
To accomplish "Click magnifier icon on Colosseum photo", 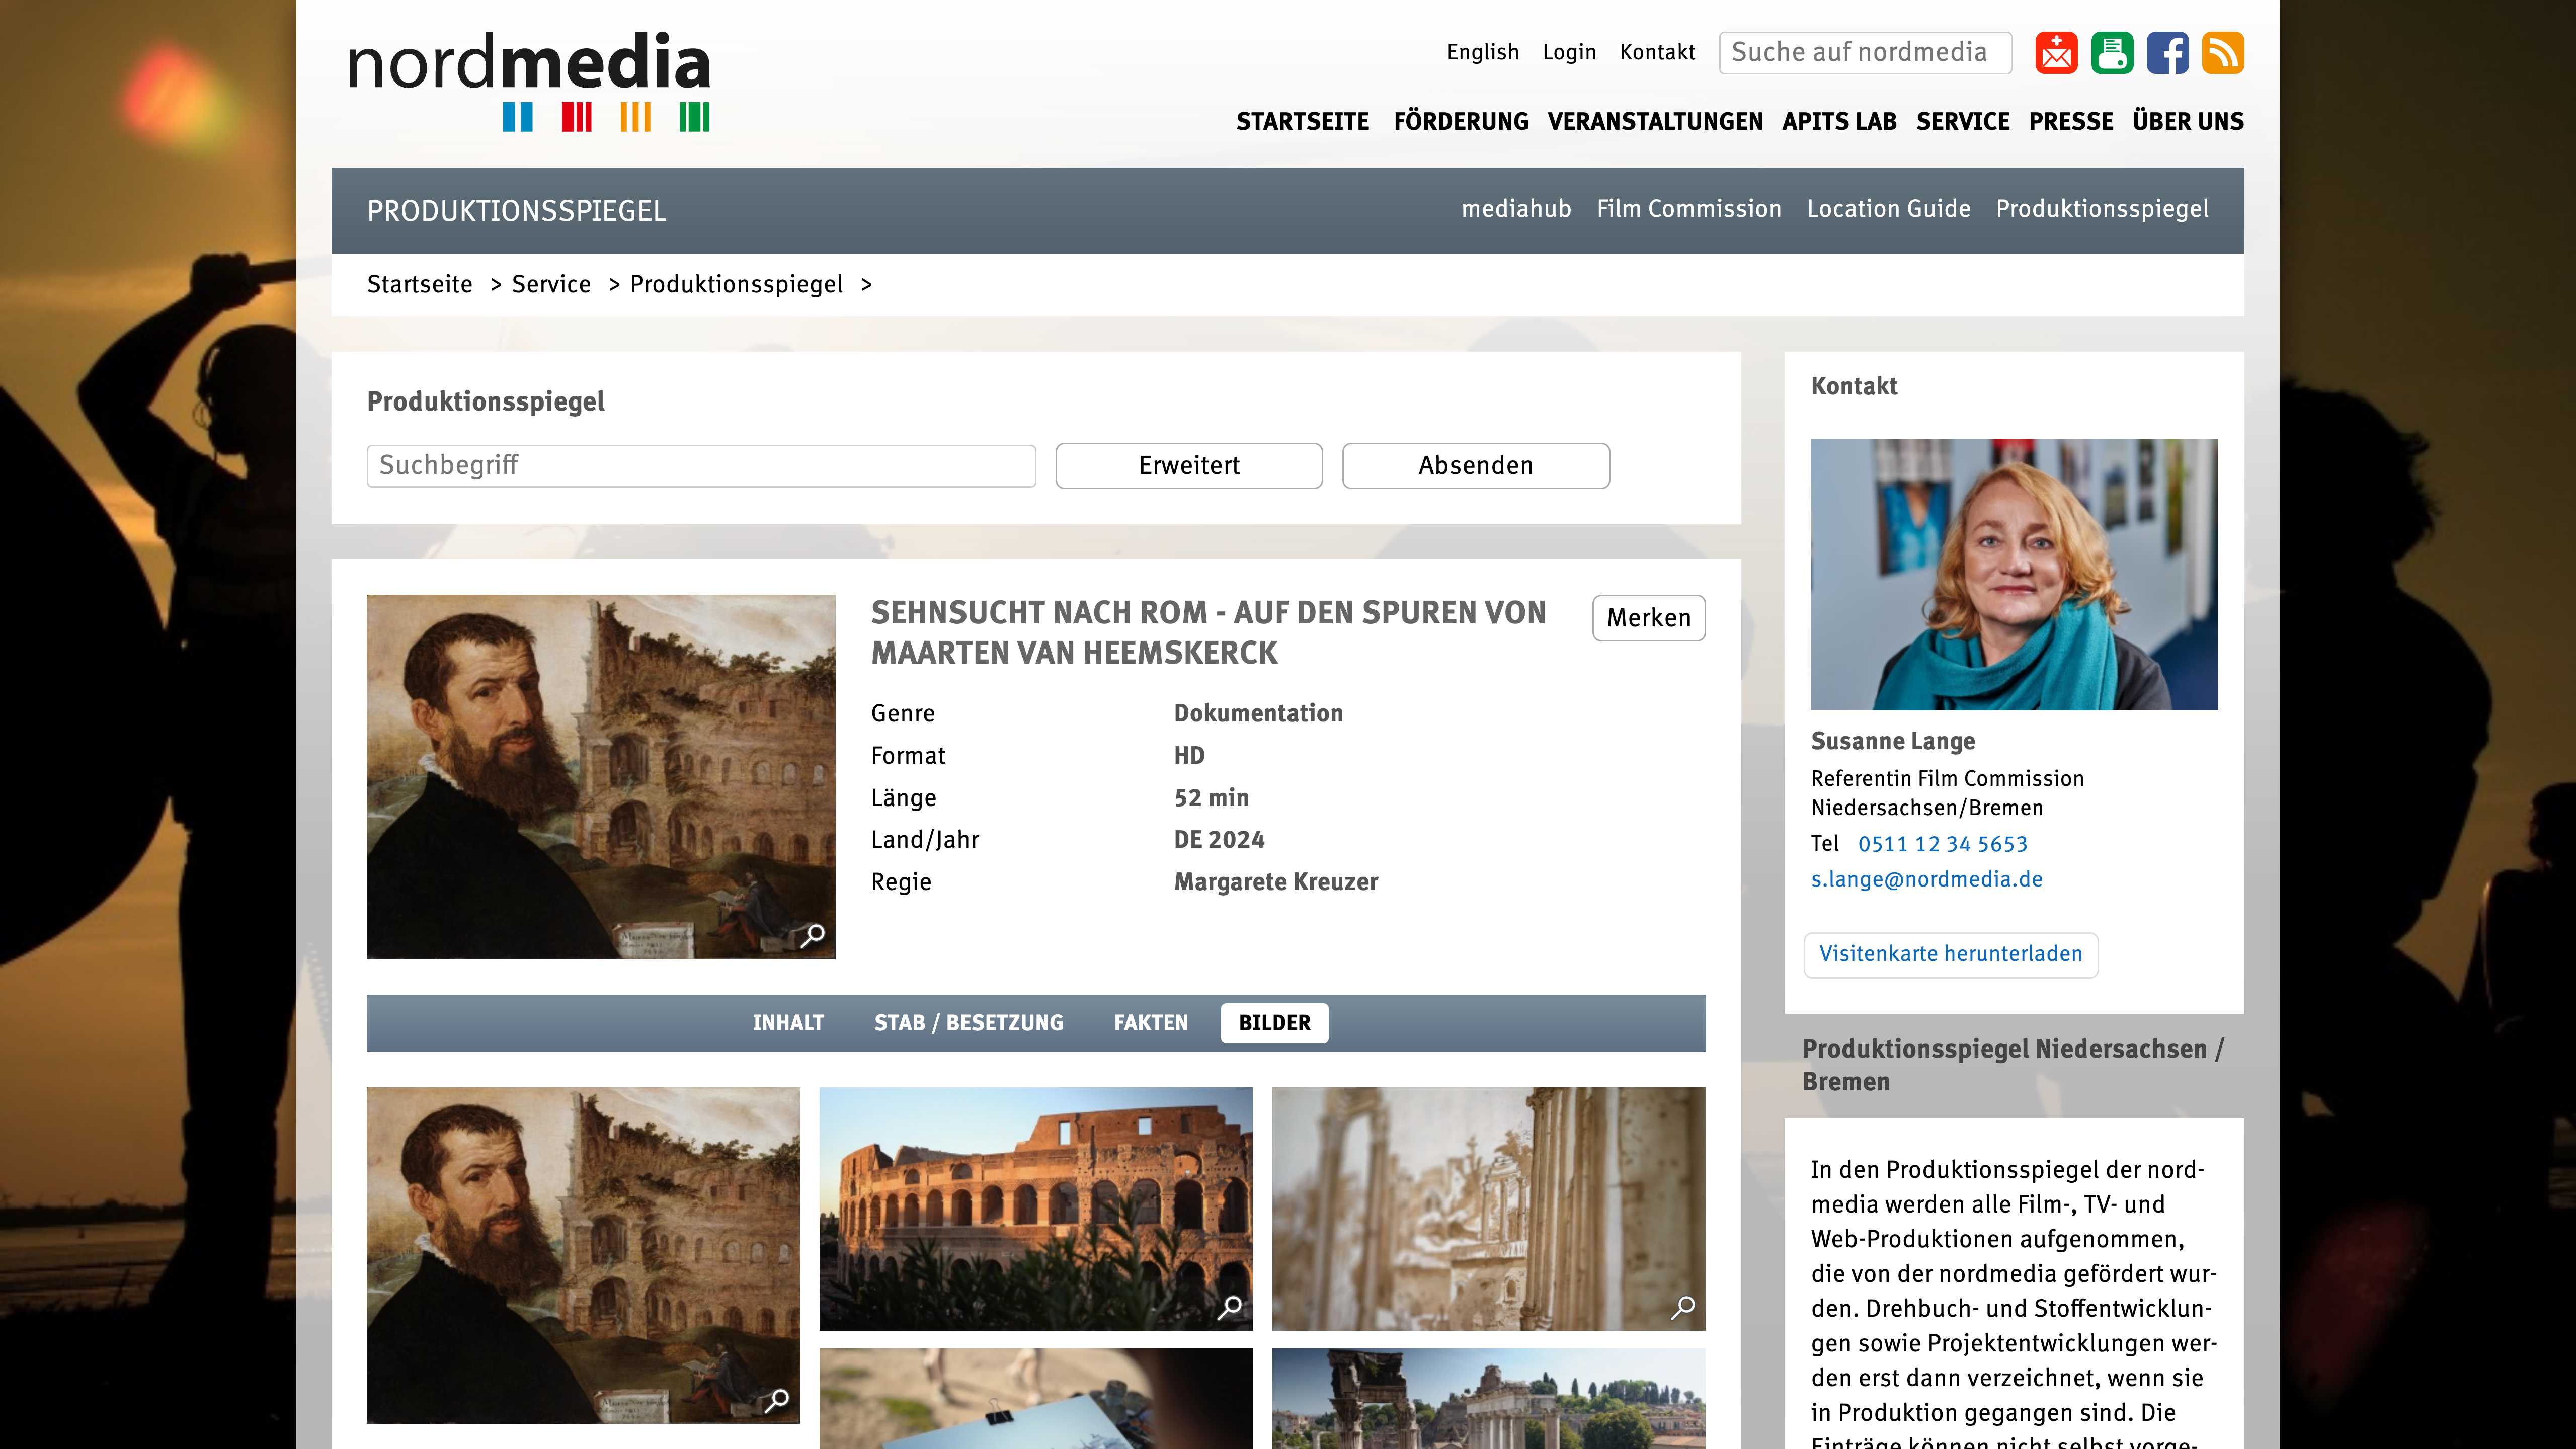I will point(1230,1306).
